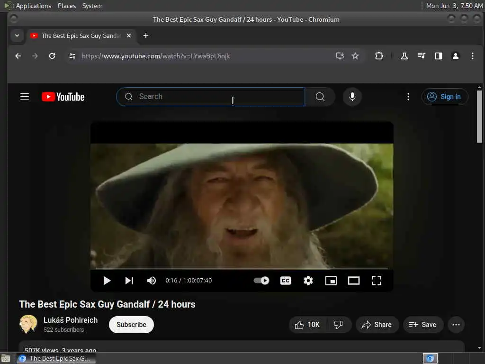This screenshot has width=485, height=364.
Task: Bookmark this page with the star icon
Action: (355, 56)
